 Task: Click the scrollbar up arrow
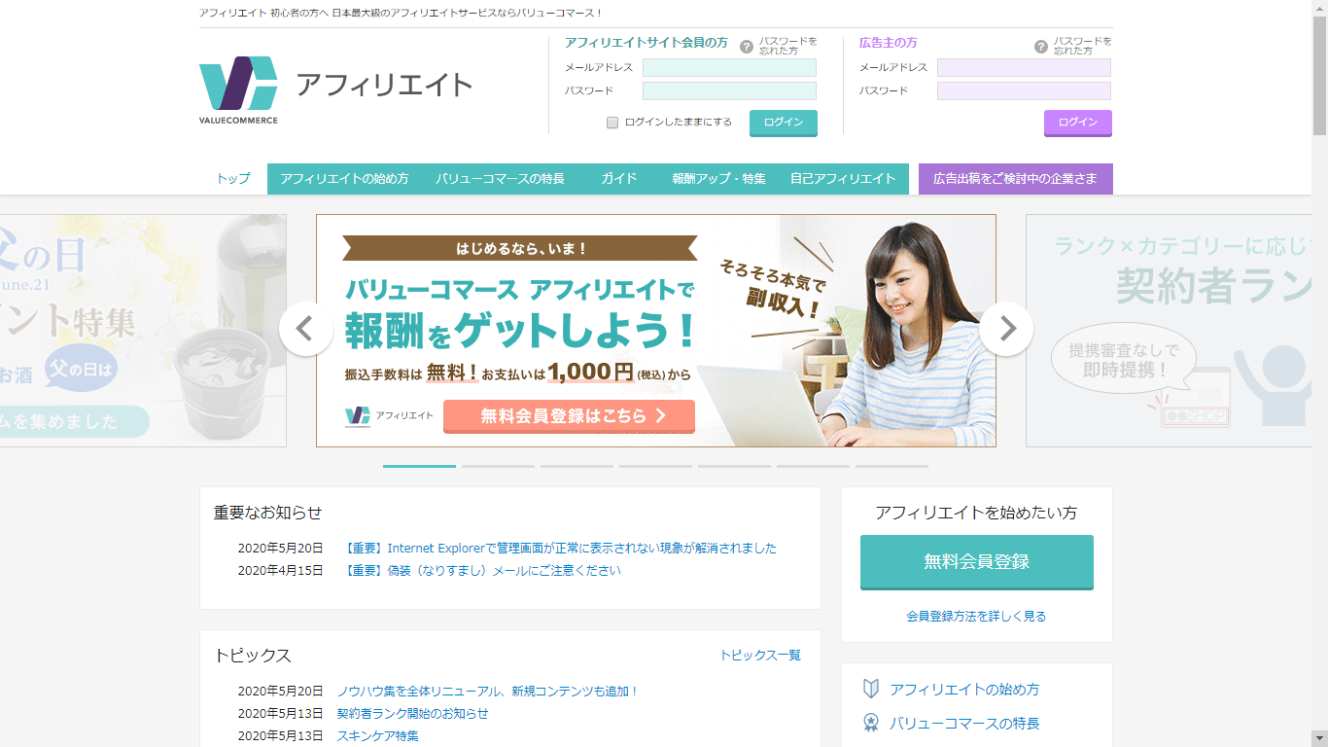pyautogui.click(x=1319, y=9)
